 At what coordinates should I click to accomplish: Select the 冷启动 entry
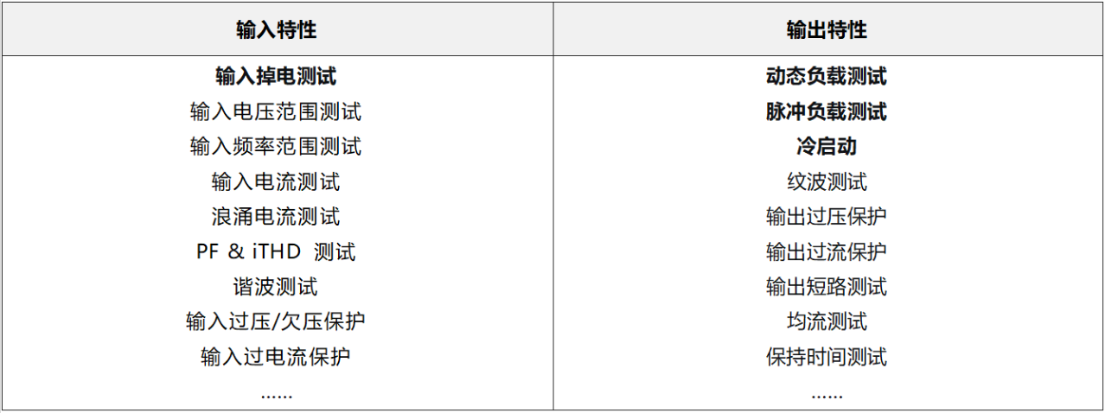tap(827, 147)
